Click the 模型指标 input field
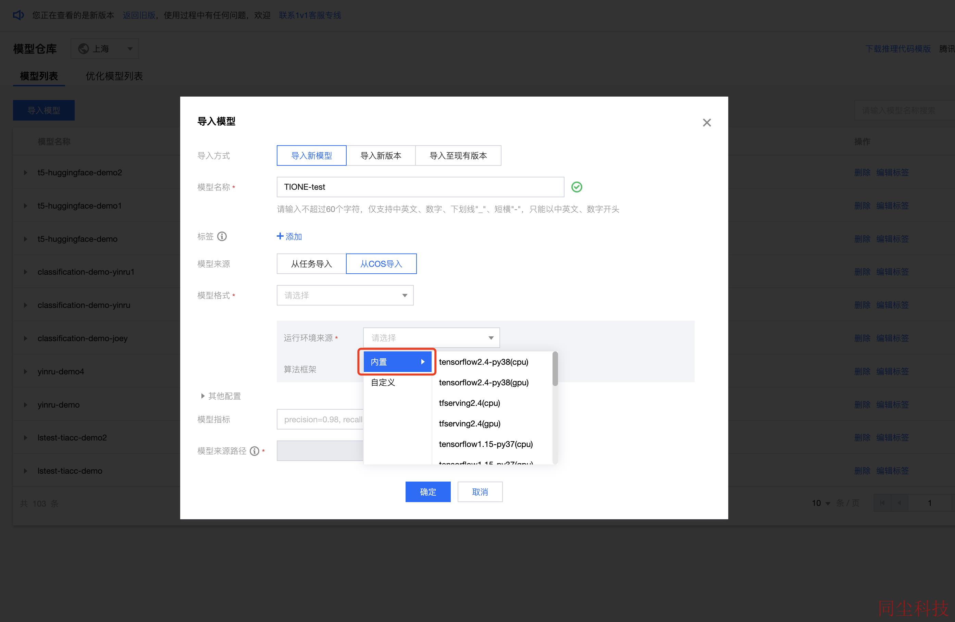Image resolution: width=955 pixels, height=622 pixels. click(320, 419)
